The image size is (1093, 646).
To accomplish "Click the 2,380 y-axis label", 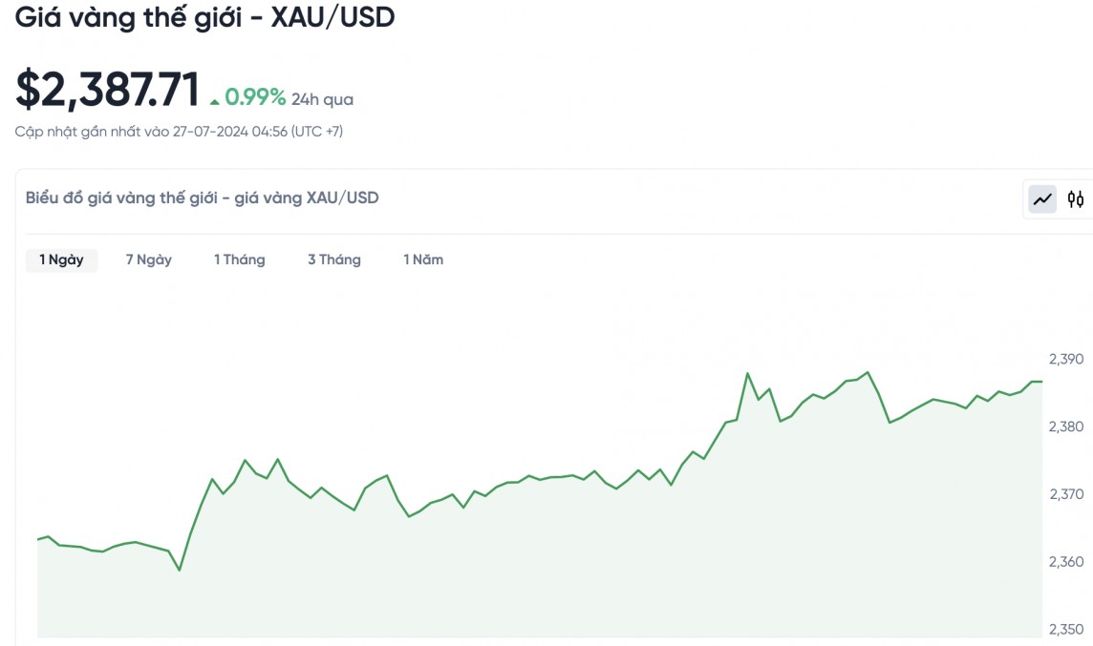I will coord(1065,427).
